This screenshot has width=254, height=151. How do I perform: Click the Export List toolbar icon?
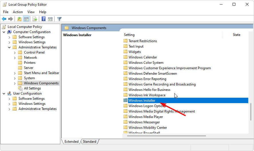point(35,19)
